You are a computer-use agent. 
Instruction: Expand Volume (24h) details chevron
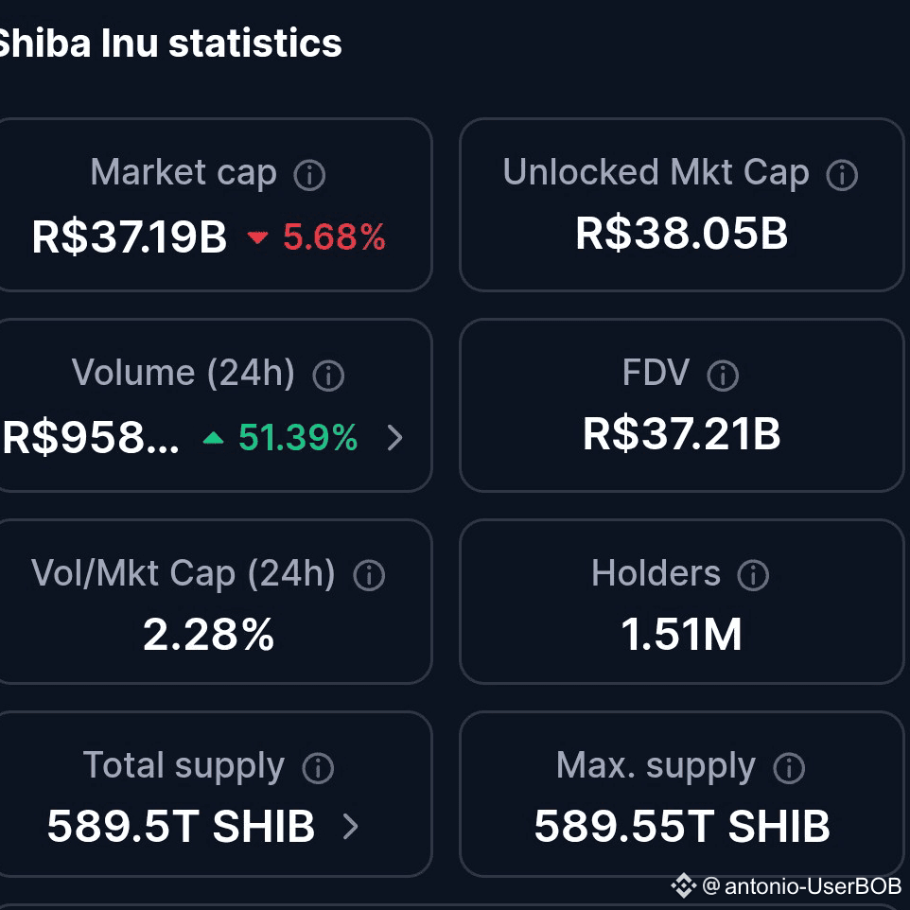click(x=395, y=438)
